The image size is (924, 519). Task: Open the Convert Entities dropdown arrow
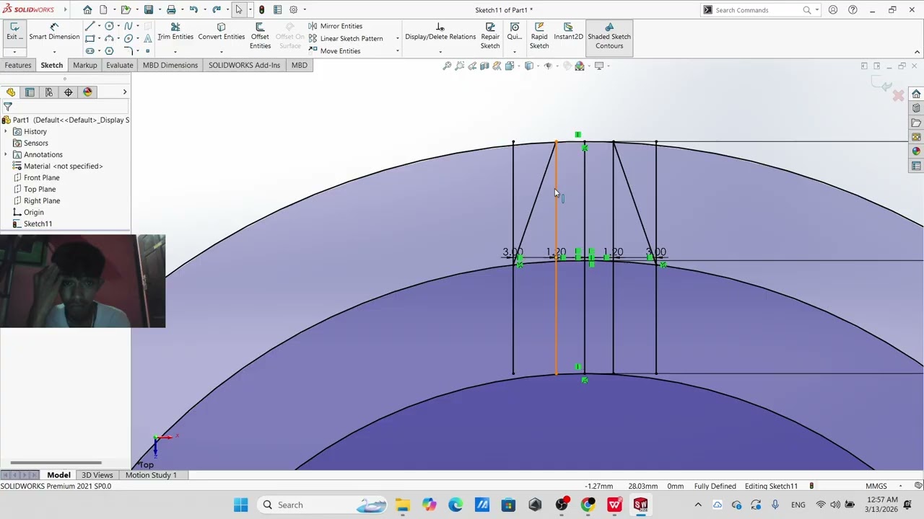coord(221,51)
